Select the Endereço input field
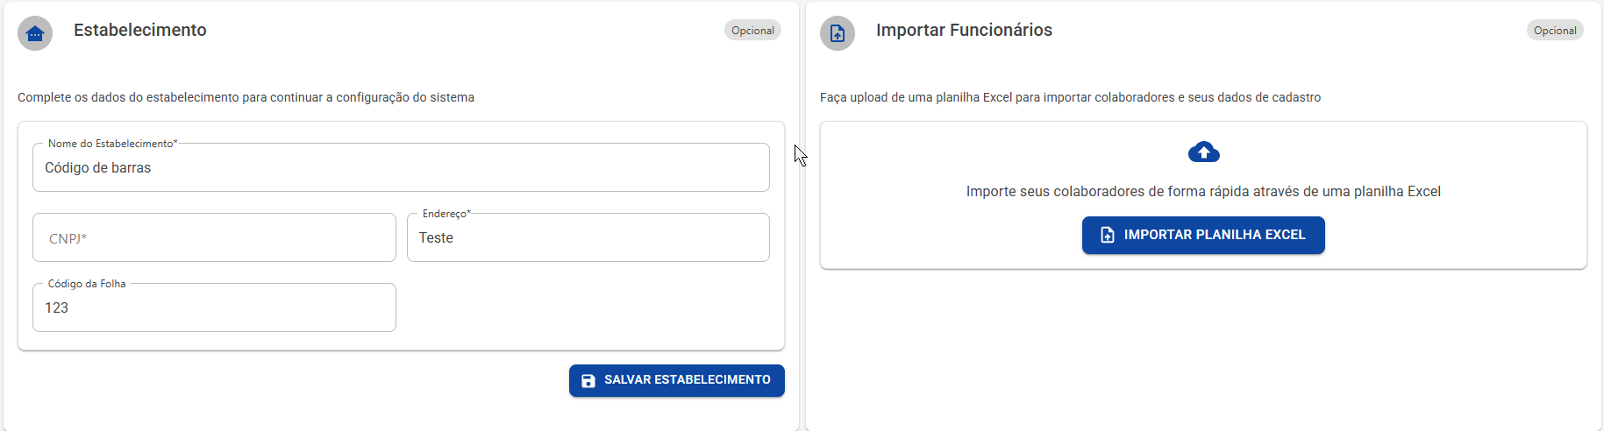 click(x=588, y=237)
